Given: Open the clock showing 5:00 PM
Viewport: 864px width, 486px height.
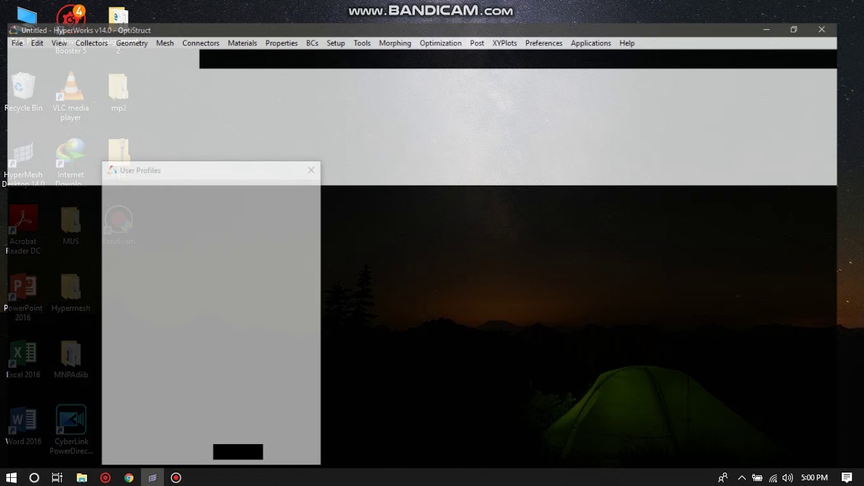Looking at the screenshot, I should (814, 477).
